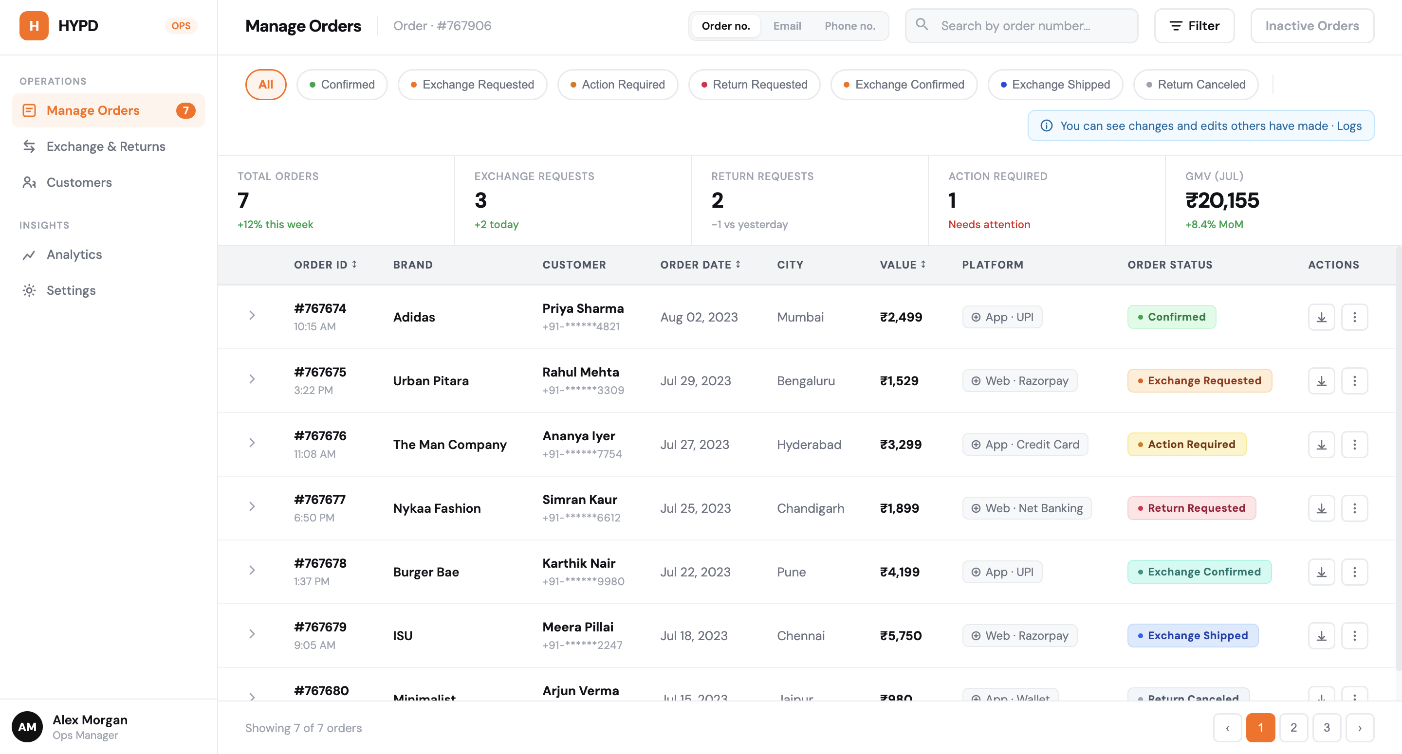Click the Exchange & Returns arrows icon

[x=29, y=146]
